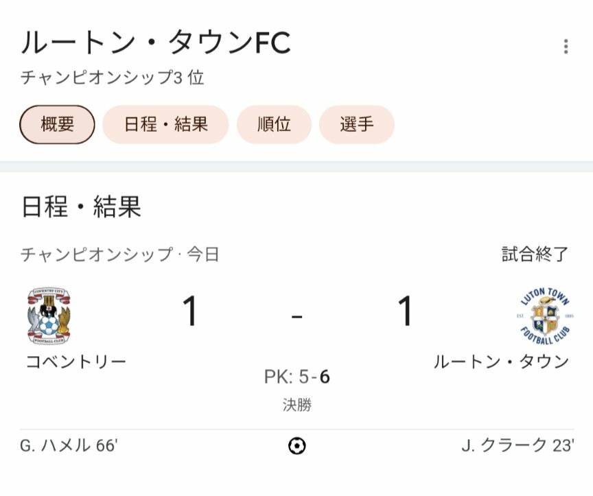Click the PK: 5-6 penalty score

click(297, 377)
